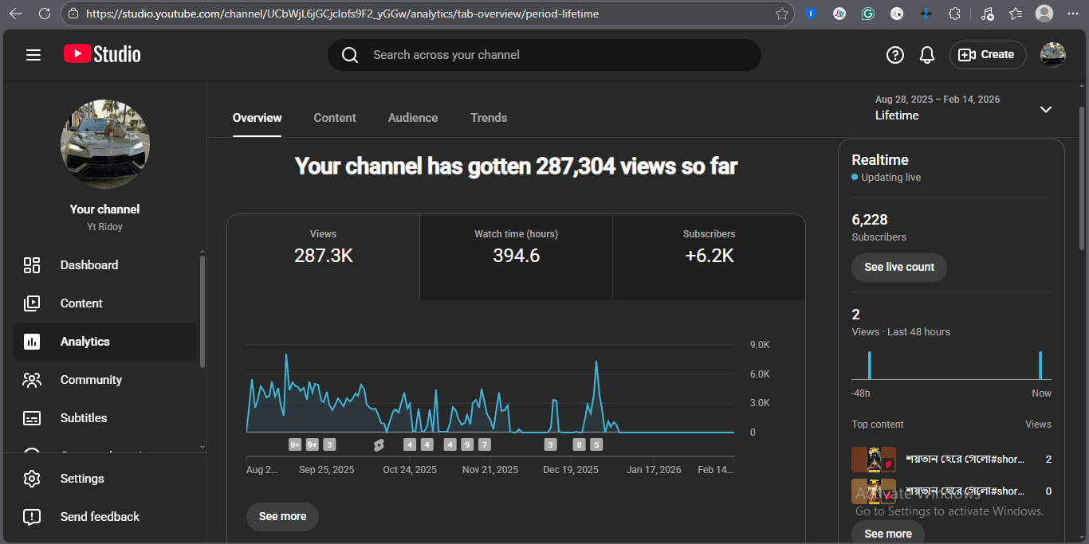Switch to the Audience tab
This screenshot has width=1089, height=544.
coord(412,118)
